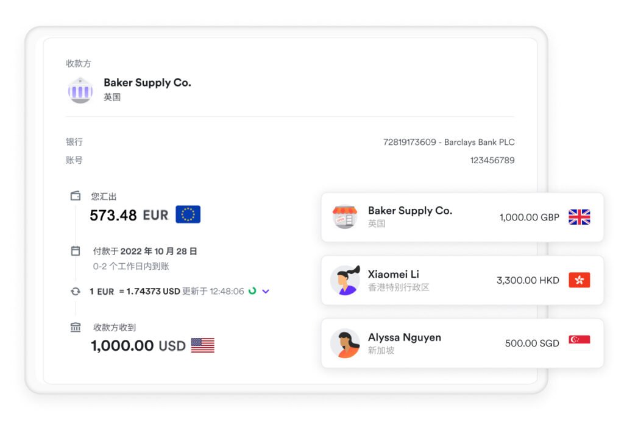Click the Singapore flag icon
624x422 pixels.
(x=579, y=339)
